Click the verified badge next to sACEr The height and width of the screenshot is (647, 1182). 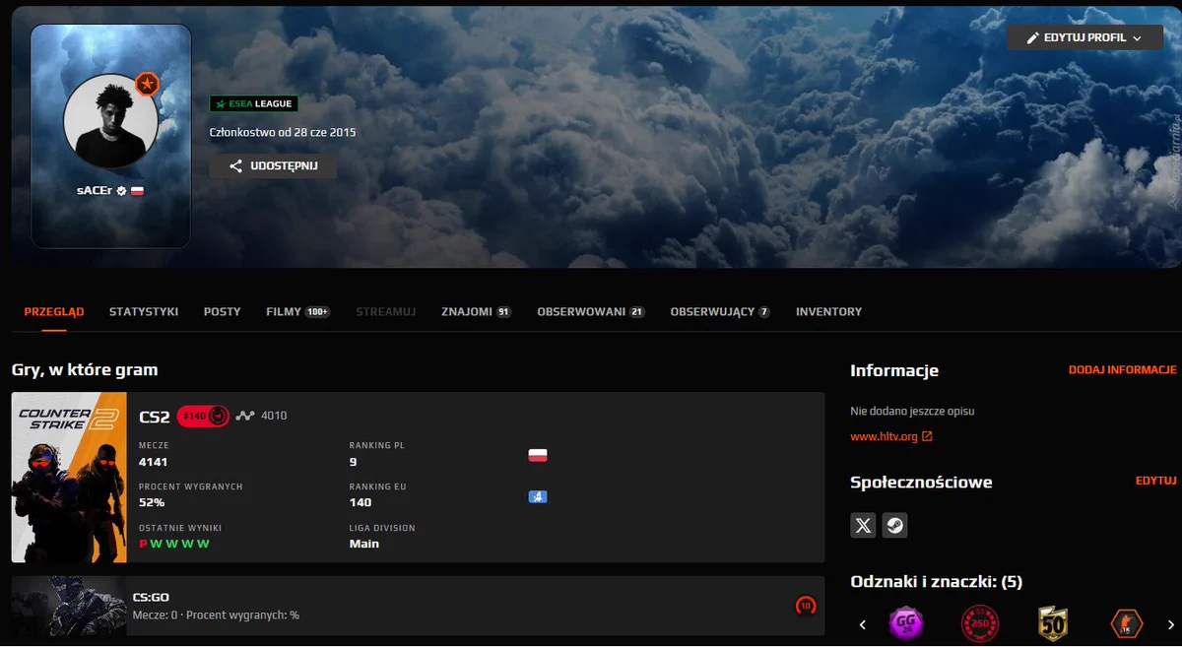[121, 190]
